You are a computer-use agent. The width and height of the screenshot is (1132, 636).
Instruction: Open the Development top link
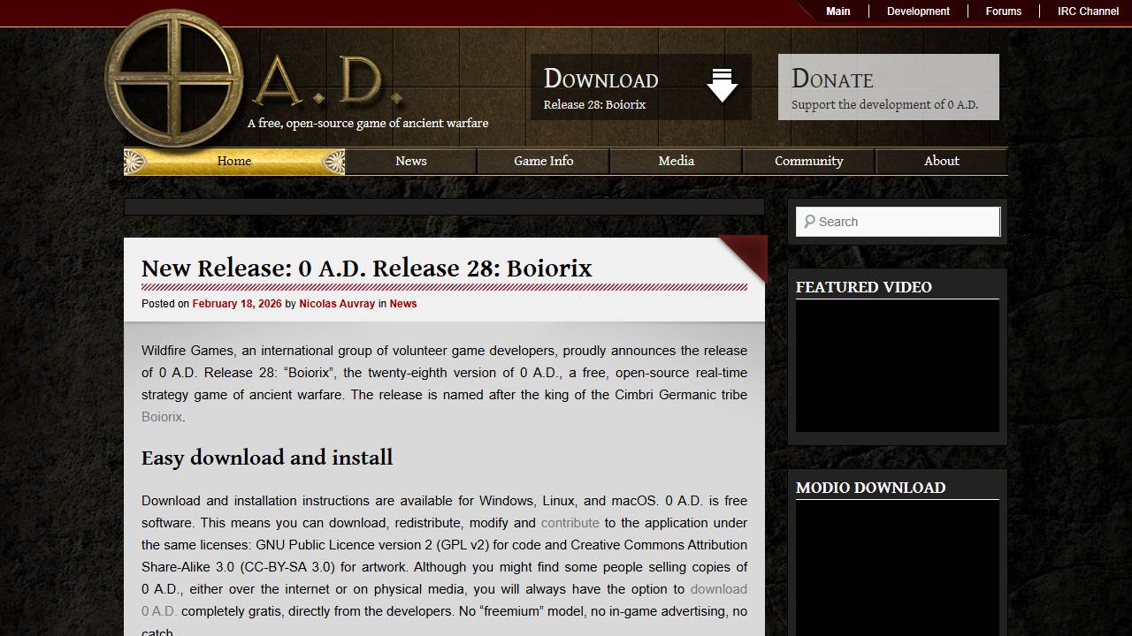tap(918, 11)
